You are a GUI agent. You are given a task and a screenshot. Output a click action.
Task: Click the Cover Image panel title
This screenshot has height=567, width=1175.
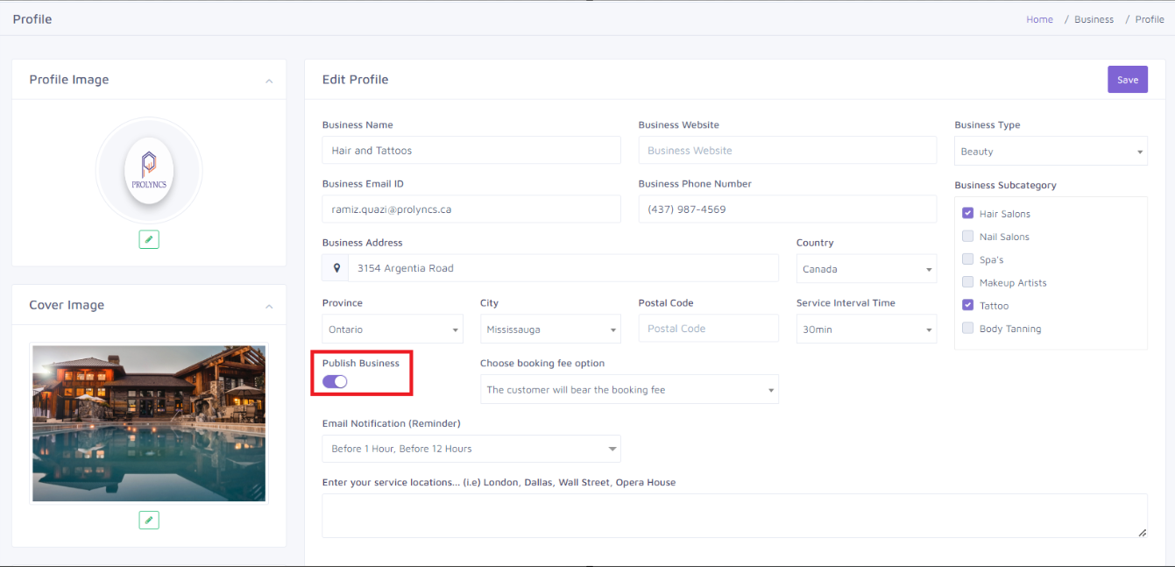point(67,305)
